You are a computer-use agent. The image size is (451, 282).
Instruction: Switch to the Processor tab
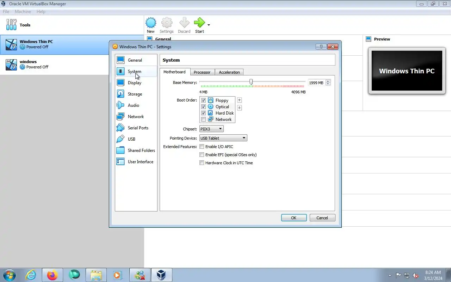(x=202, y=72)
